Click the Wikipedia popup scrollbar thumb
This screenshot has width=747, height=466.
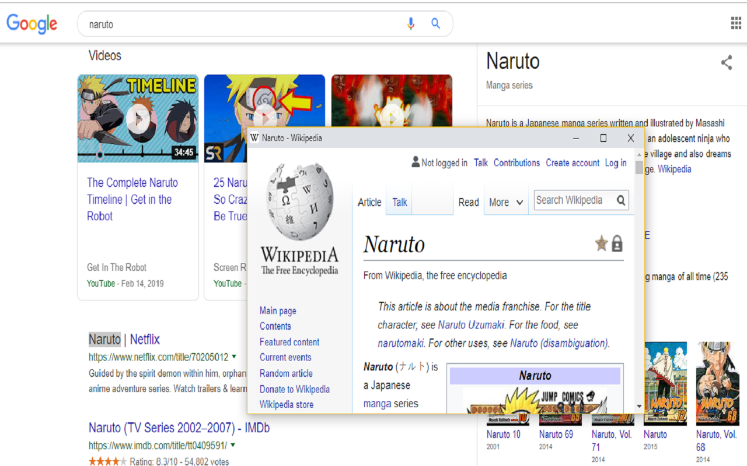click(639, 167)
